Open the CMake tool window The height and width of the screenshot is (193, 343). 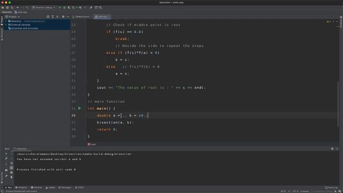click(x=50, y=188)
